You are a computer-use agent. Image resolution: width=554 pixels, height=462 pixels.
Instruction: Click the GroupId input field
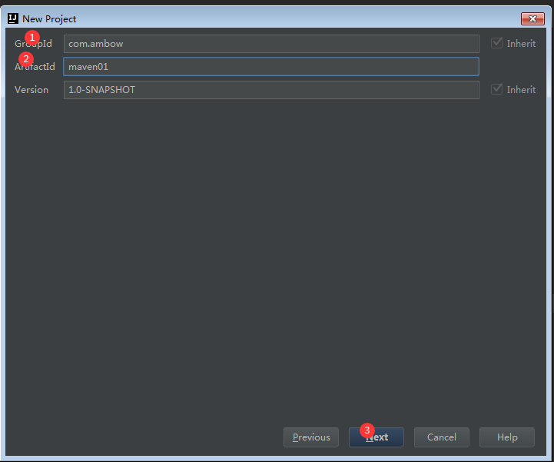tap(271, 44)
